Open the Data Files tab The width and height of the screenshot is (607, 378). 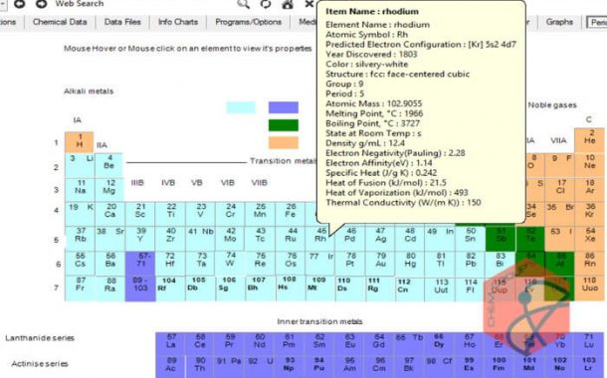pos(122,22)
